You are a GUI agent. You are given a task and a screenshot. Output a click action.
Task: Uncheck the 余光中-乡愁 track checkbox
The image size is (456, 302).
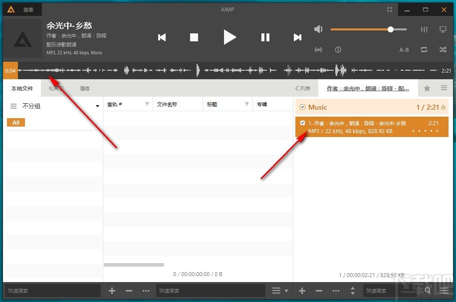[x=302, y=123]
